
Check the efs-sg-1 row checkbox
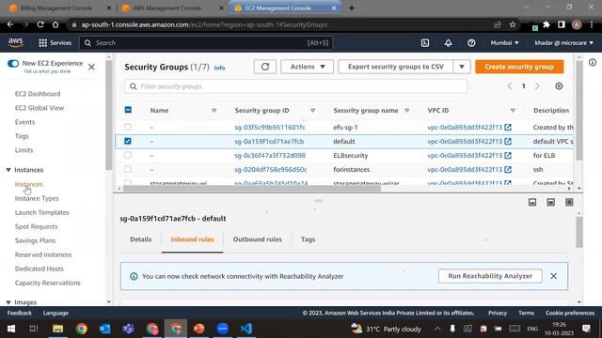click(x=128, y=127)
